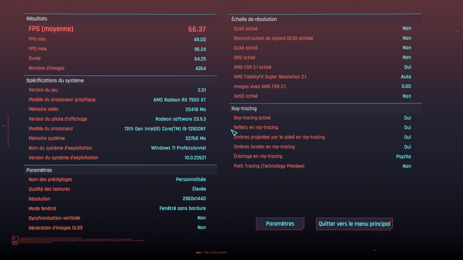
Task: Click the Nombre d'images value 4264
Action: tap(200, 69)
